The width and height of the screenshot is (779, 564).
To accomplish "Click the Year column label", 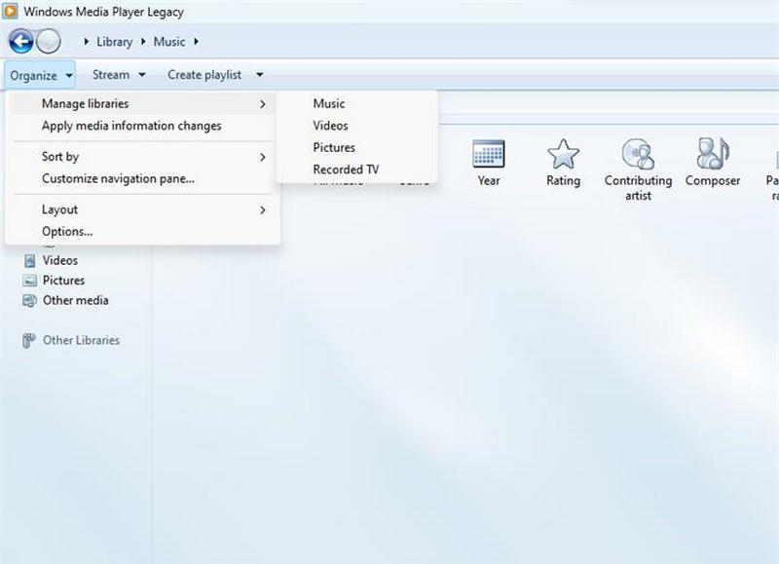I will click(x=489, y=180).
